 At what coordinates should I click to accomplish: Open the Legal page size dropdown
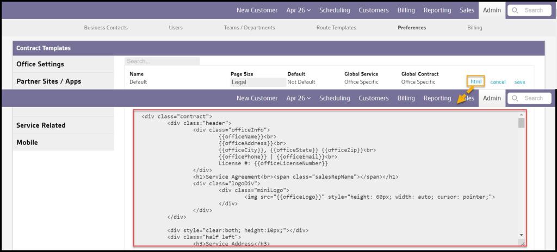[258, 82]
